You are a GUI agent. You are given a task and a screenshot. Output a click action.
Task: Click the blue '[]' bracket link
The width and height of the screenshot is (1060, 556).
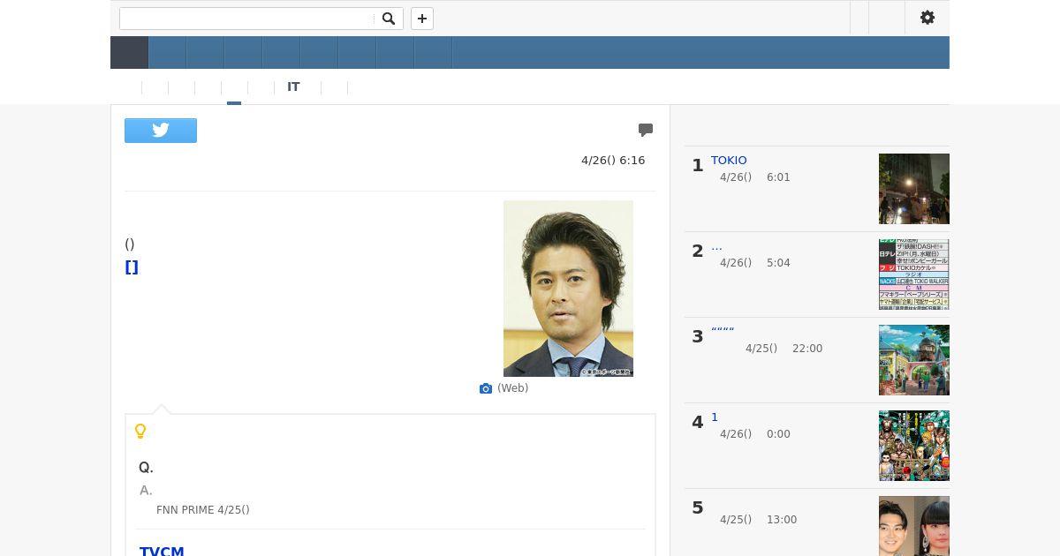click(x=132, y=267)
